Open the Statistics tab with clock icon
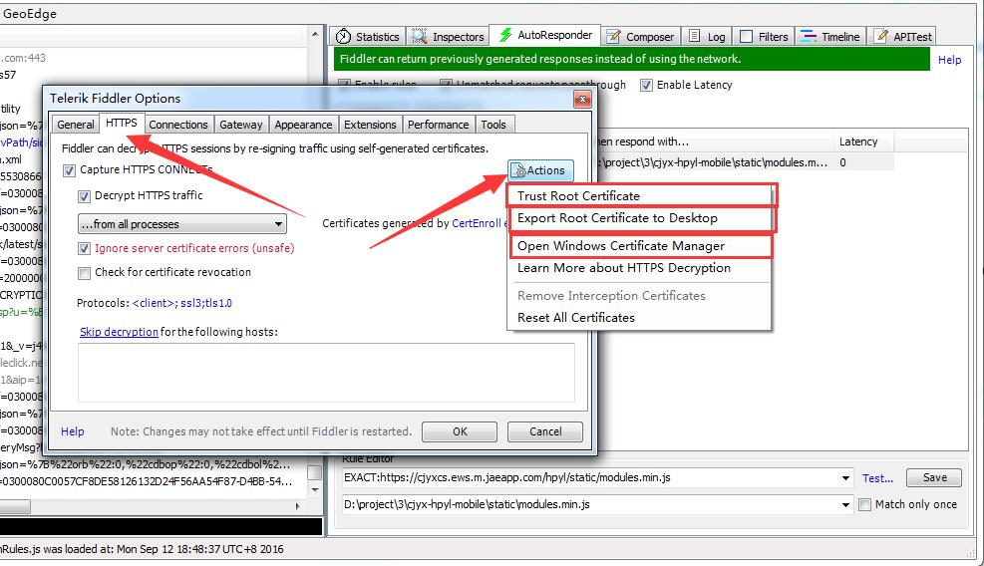This screenshot has height=566, width=984. (x=344, y=37)
